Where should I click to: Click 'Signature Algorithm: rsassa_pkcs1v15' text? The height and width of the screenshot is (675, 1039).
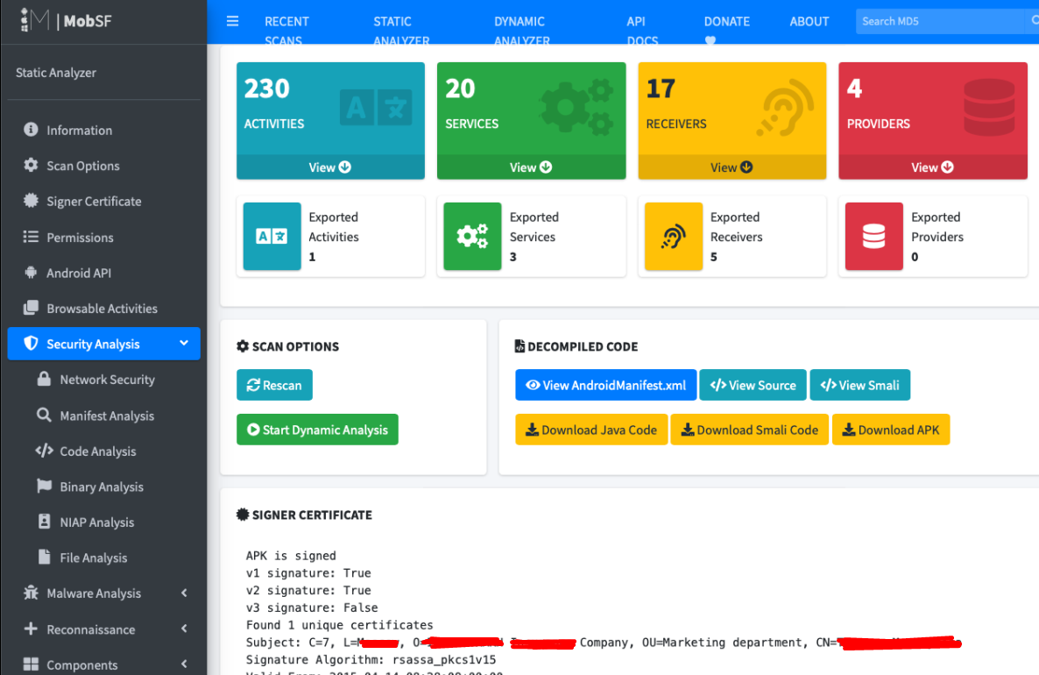pos(371,660)
